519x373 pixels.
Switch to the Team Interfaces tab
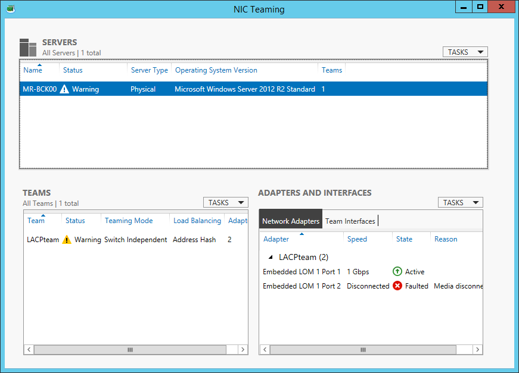pos(350,221)
